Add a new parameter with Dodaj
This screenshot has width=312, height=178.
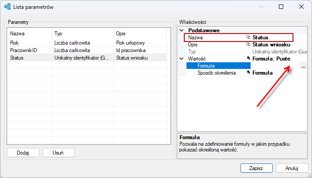[23, 153]
